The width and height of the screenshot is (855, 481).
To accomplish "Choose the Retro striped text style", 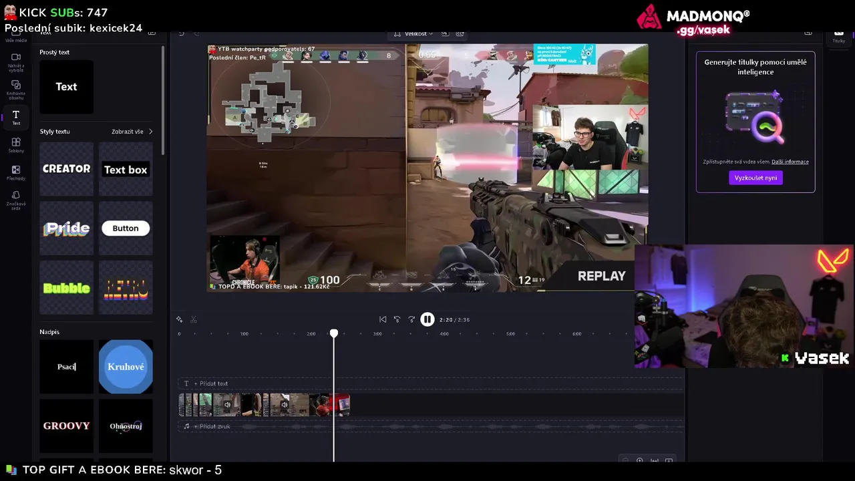I will click(x=126, y=288).
